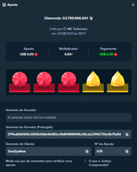This screenshot has width=137, height=172.
Task: Copy the Diamonds bet ID
Action: 91,18
